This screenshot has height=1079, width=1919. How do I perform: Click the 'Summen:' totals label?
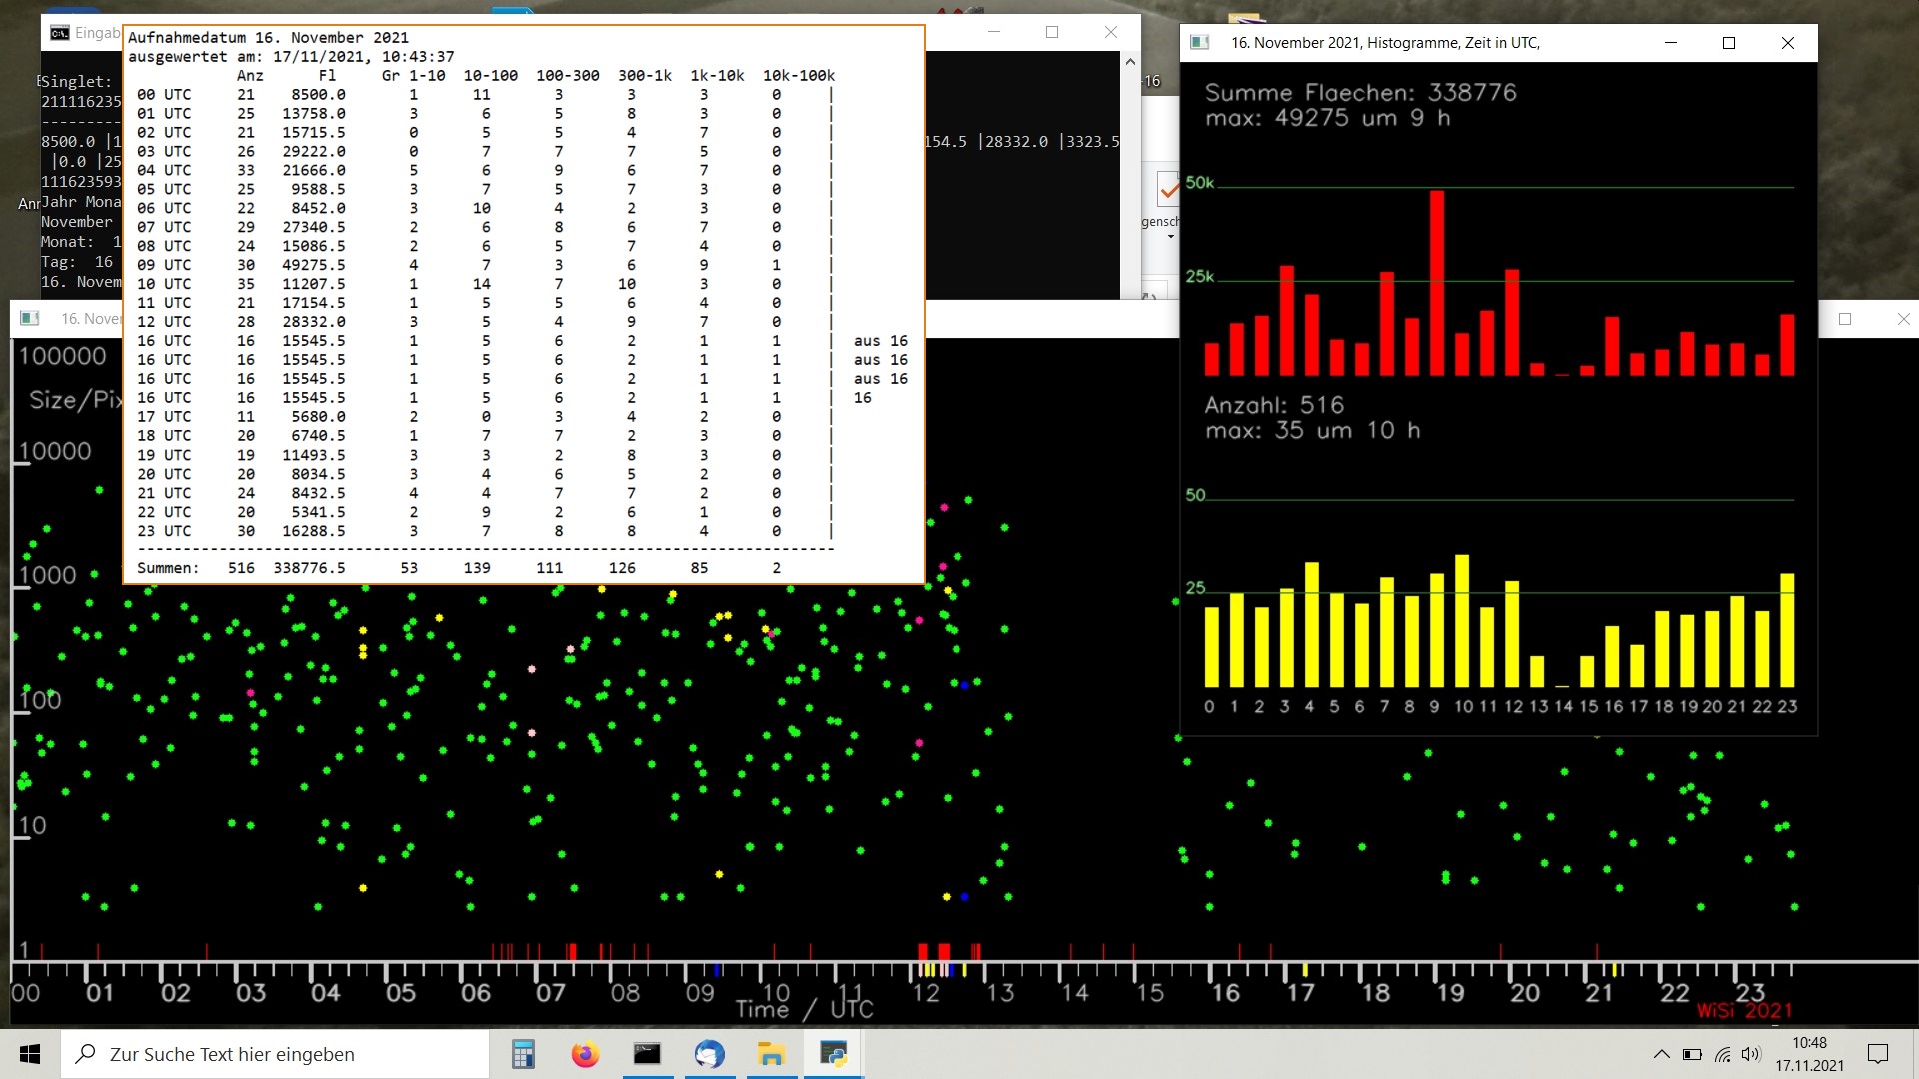[x=168, y=568]
